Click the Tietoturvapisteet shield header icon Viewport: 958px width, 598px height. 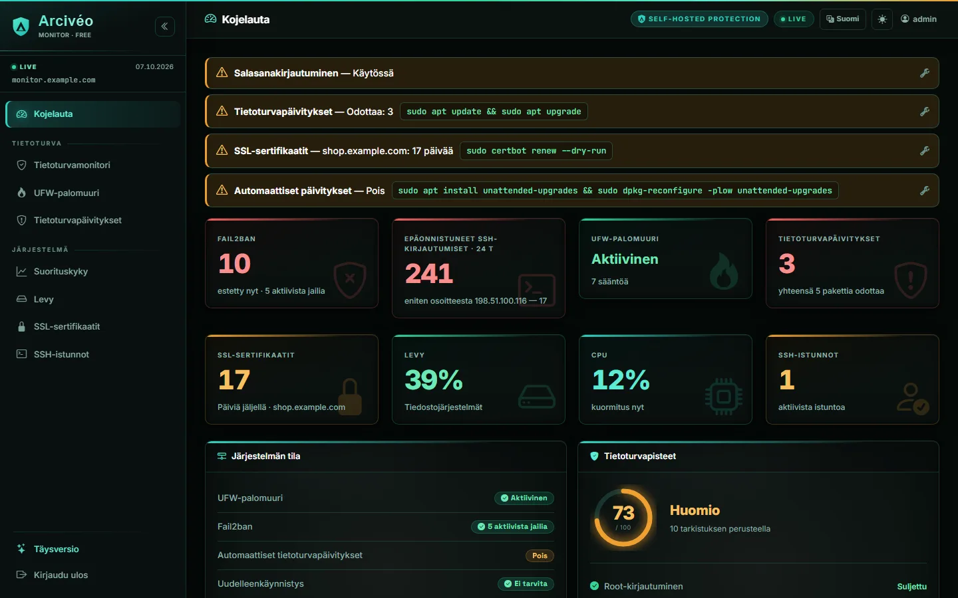595,456
